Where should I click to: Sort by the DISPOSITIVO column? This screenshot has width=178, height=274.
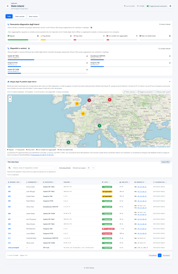49,182
